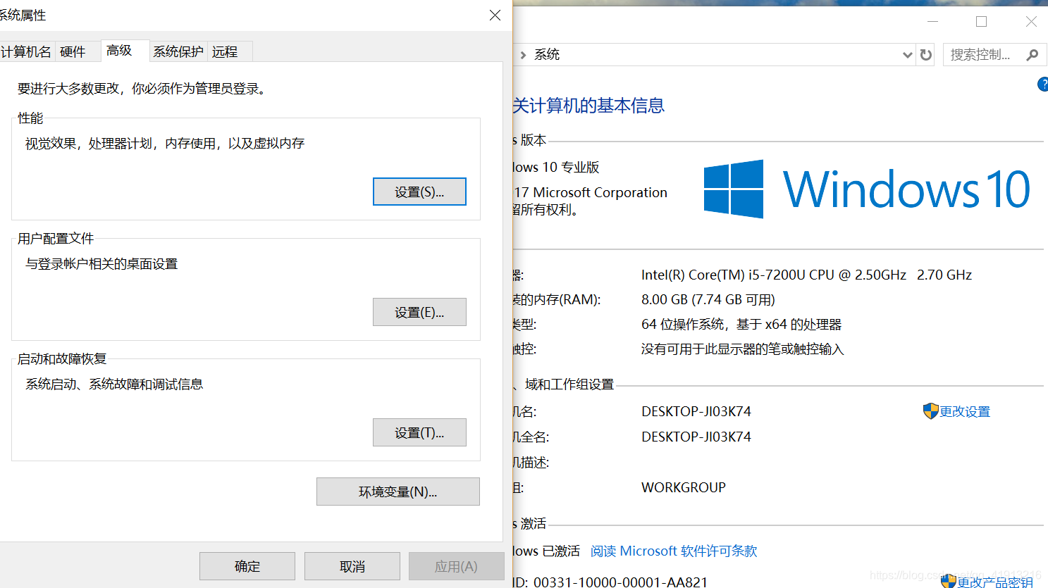Screen dimensions: 1048x588
Task: Click the refresh icon in address bar
Action: 926,55
